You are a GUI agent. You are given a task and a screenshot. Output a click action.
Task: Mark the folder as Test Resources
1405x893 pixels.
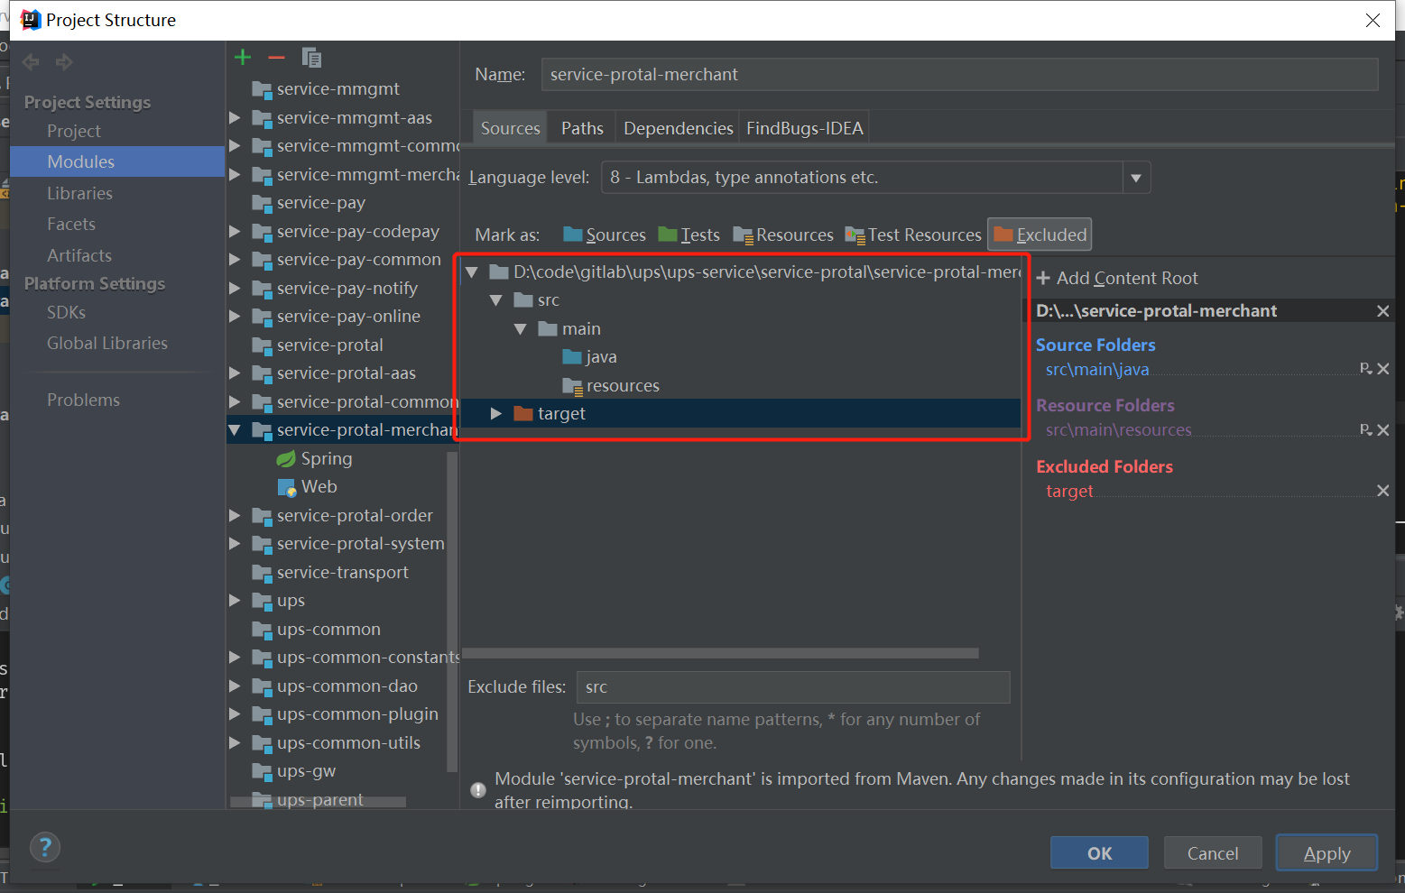913,235
